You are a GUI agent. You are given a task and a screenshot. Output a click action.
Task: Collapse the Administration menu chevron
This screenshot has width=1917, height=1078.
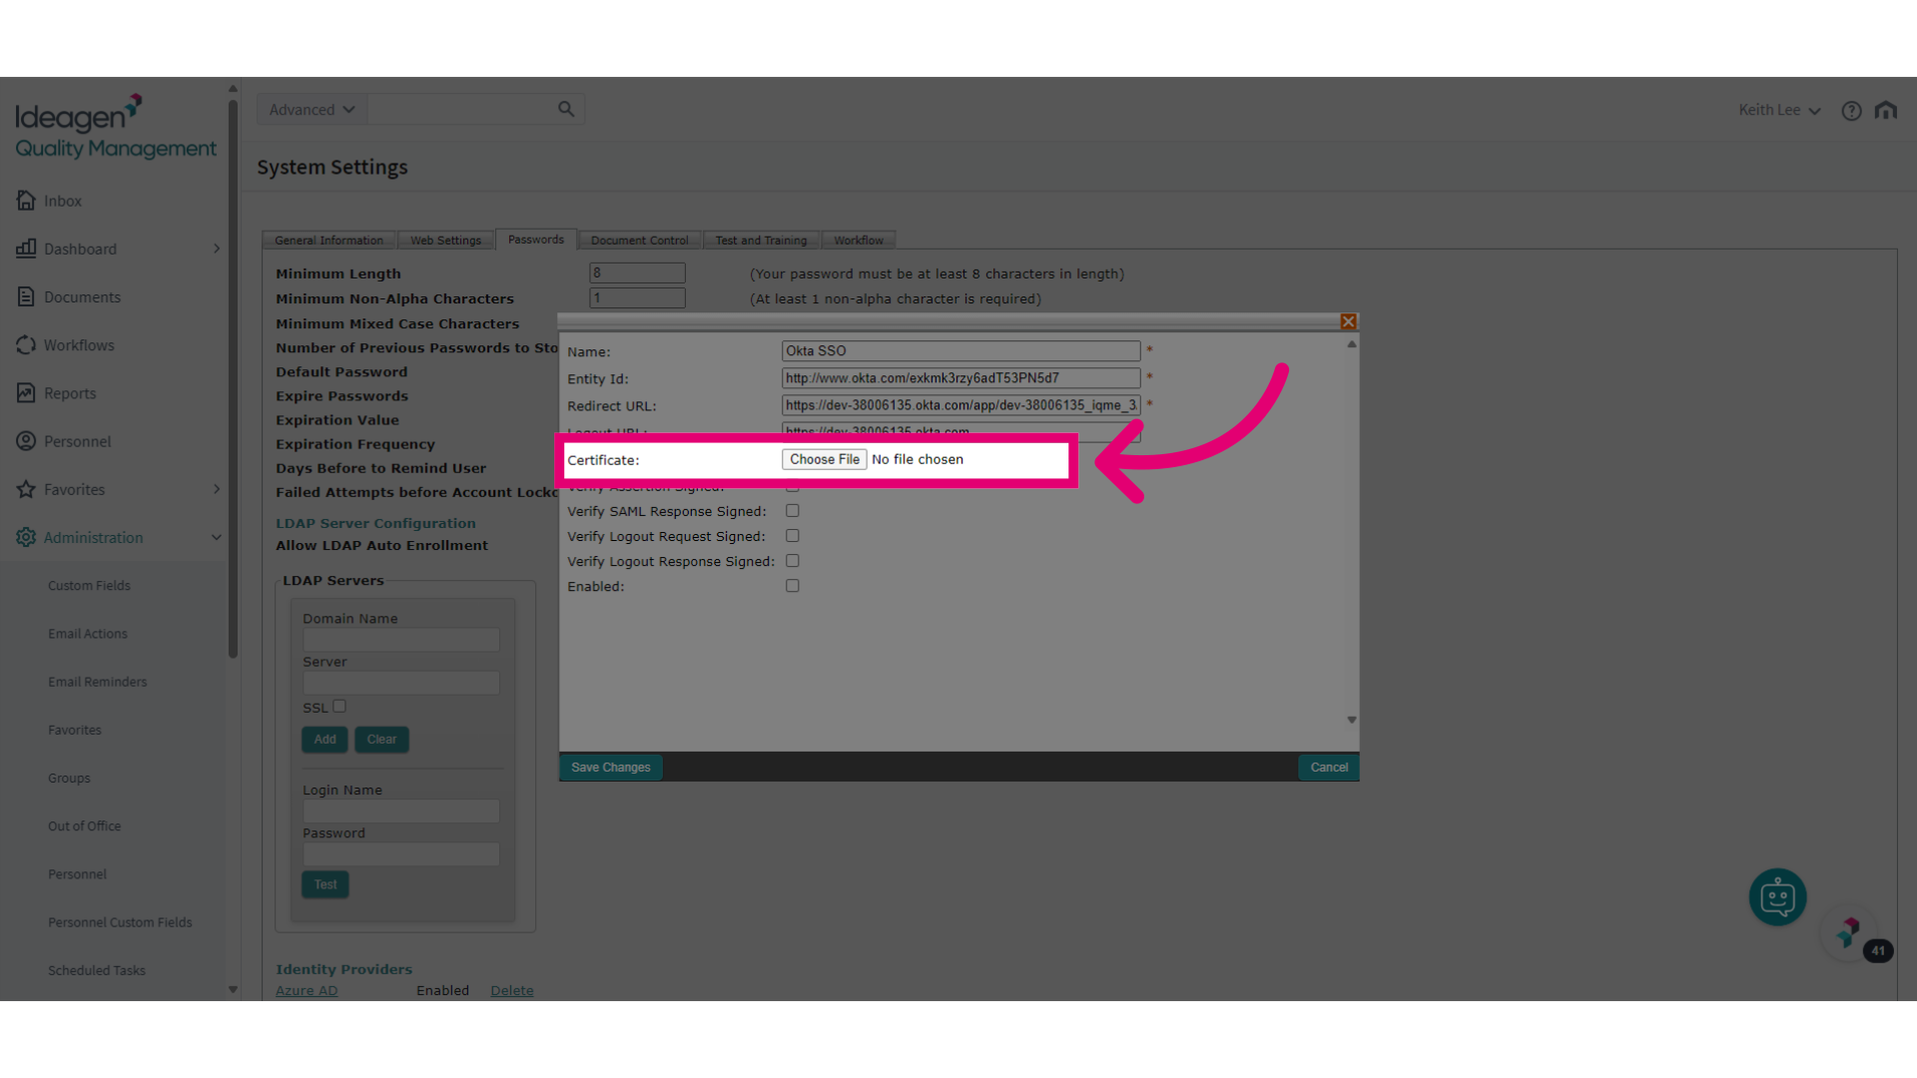(x=216, y=537)
